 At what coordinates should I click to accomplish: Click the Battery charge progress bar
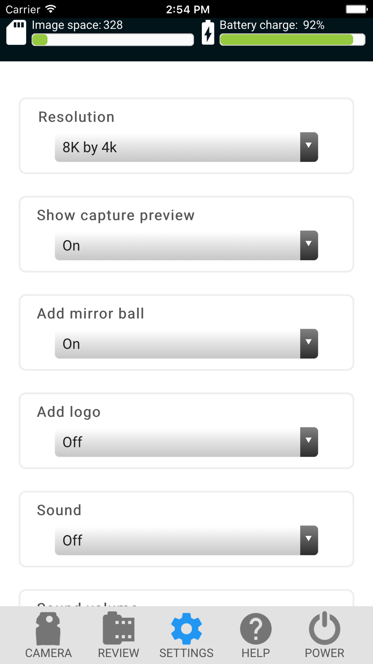point(292,40)
